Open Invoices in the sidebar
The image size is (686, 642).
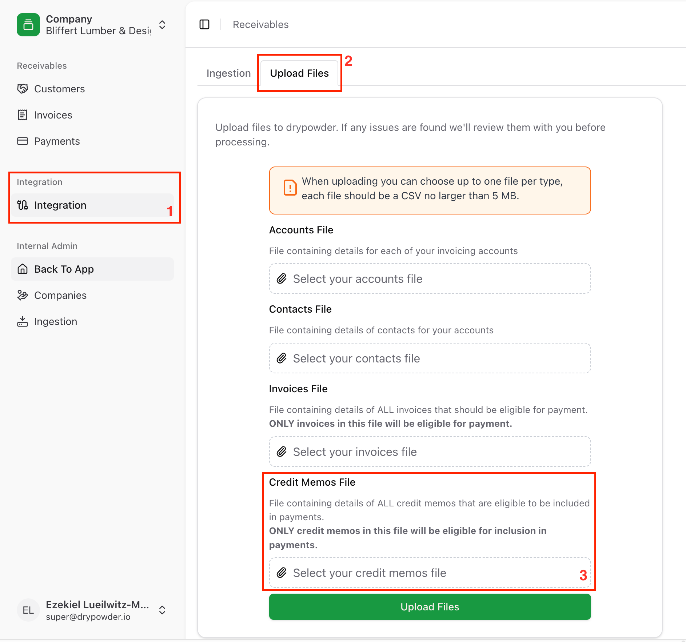click(x=92, y=115)
